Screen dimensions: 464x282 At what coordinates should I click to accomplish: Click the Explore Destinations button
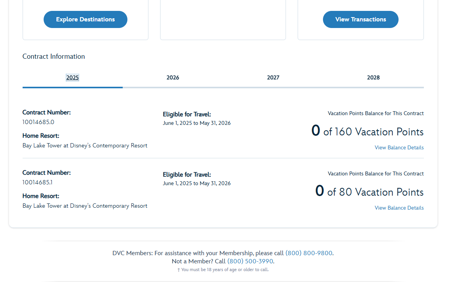[x=85, y=19]
